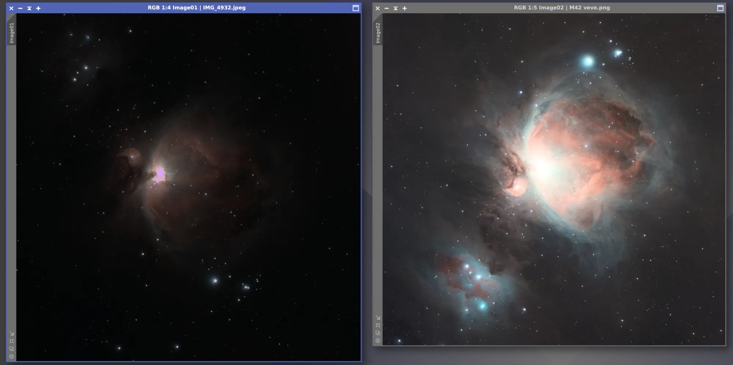Activate the M42 veve.png window title bar
Image resolution: width=733 pixels, height=365 pixels.
562,8
